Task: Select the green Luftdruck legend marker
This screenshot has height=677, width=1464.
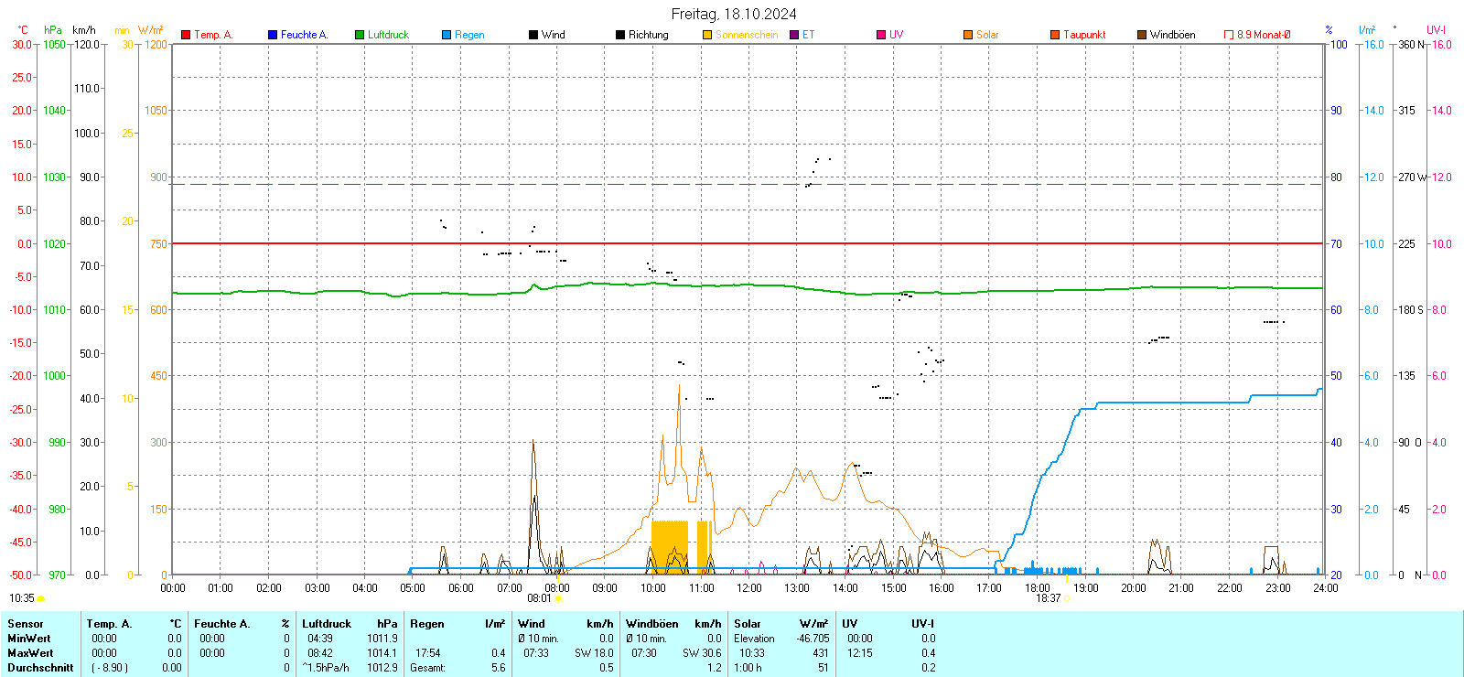Action: tap(360, 35)
